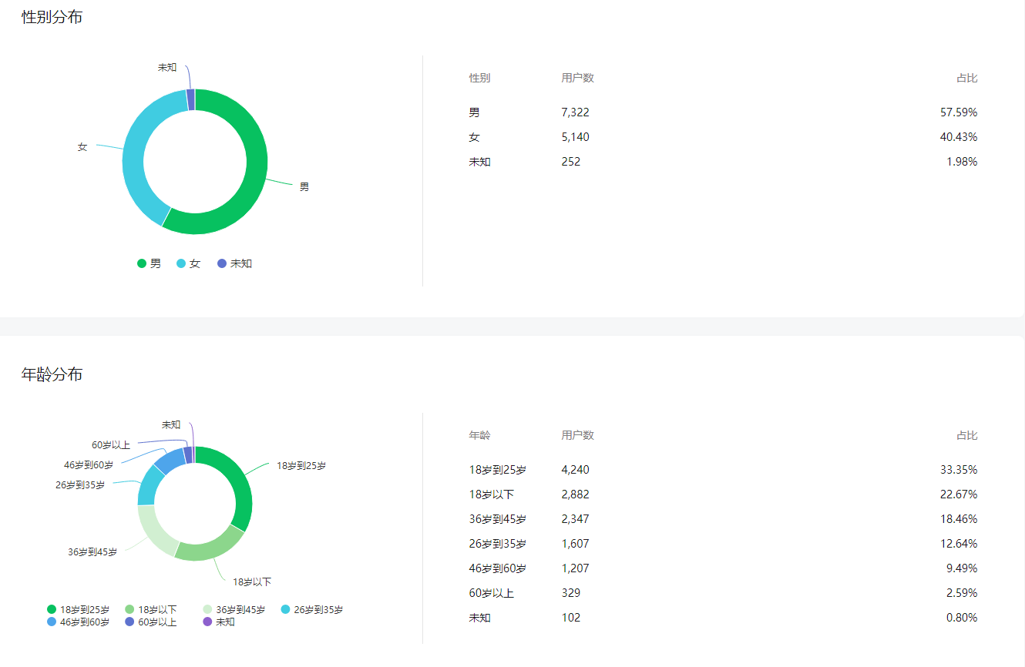Select the 男 row showing 7,322 users
This screenshot has width=1025, height=667.
coord(723,112)
